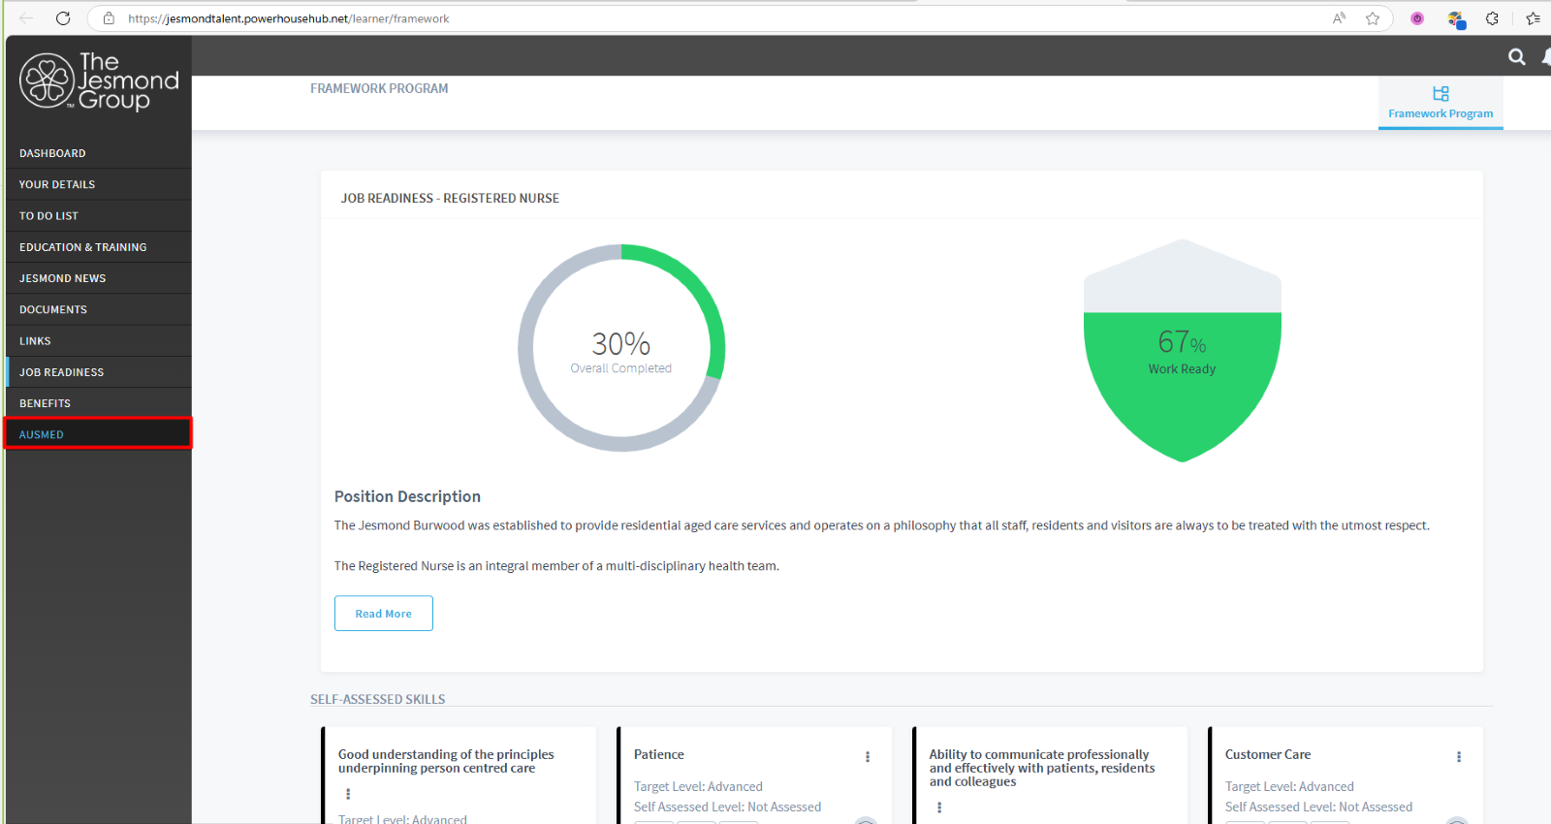Click the search magnifier icon in header
1551x824 pixels.
tap(1517, 57)
